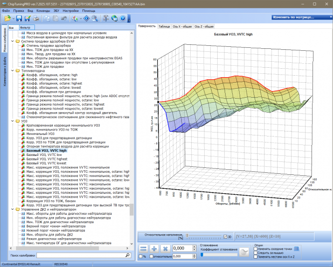Open settings with the tools icon
333x267 pixels.
(x=106, y=18)
